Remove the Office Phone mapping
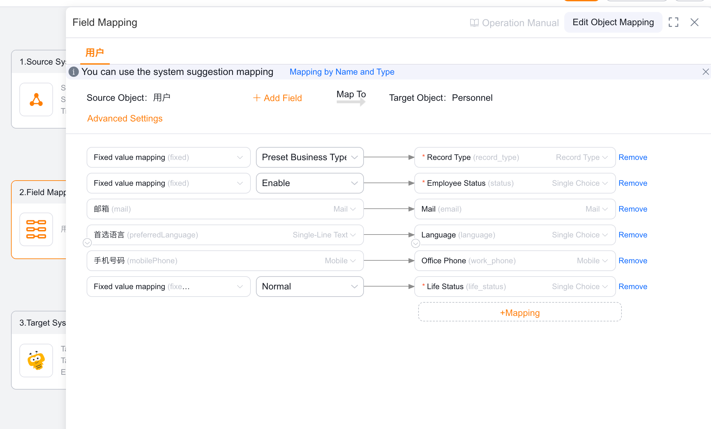711x429 pixels. click(632, 261)
